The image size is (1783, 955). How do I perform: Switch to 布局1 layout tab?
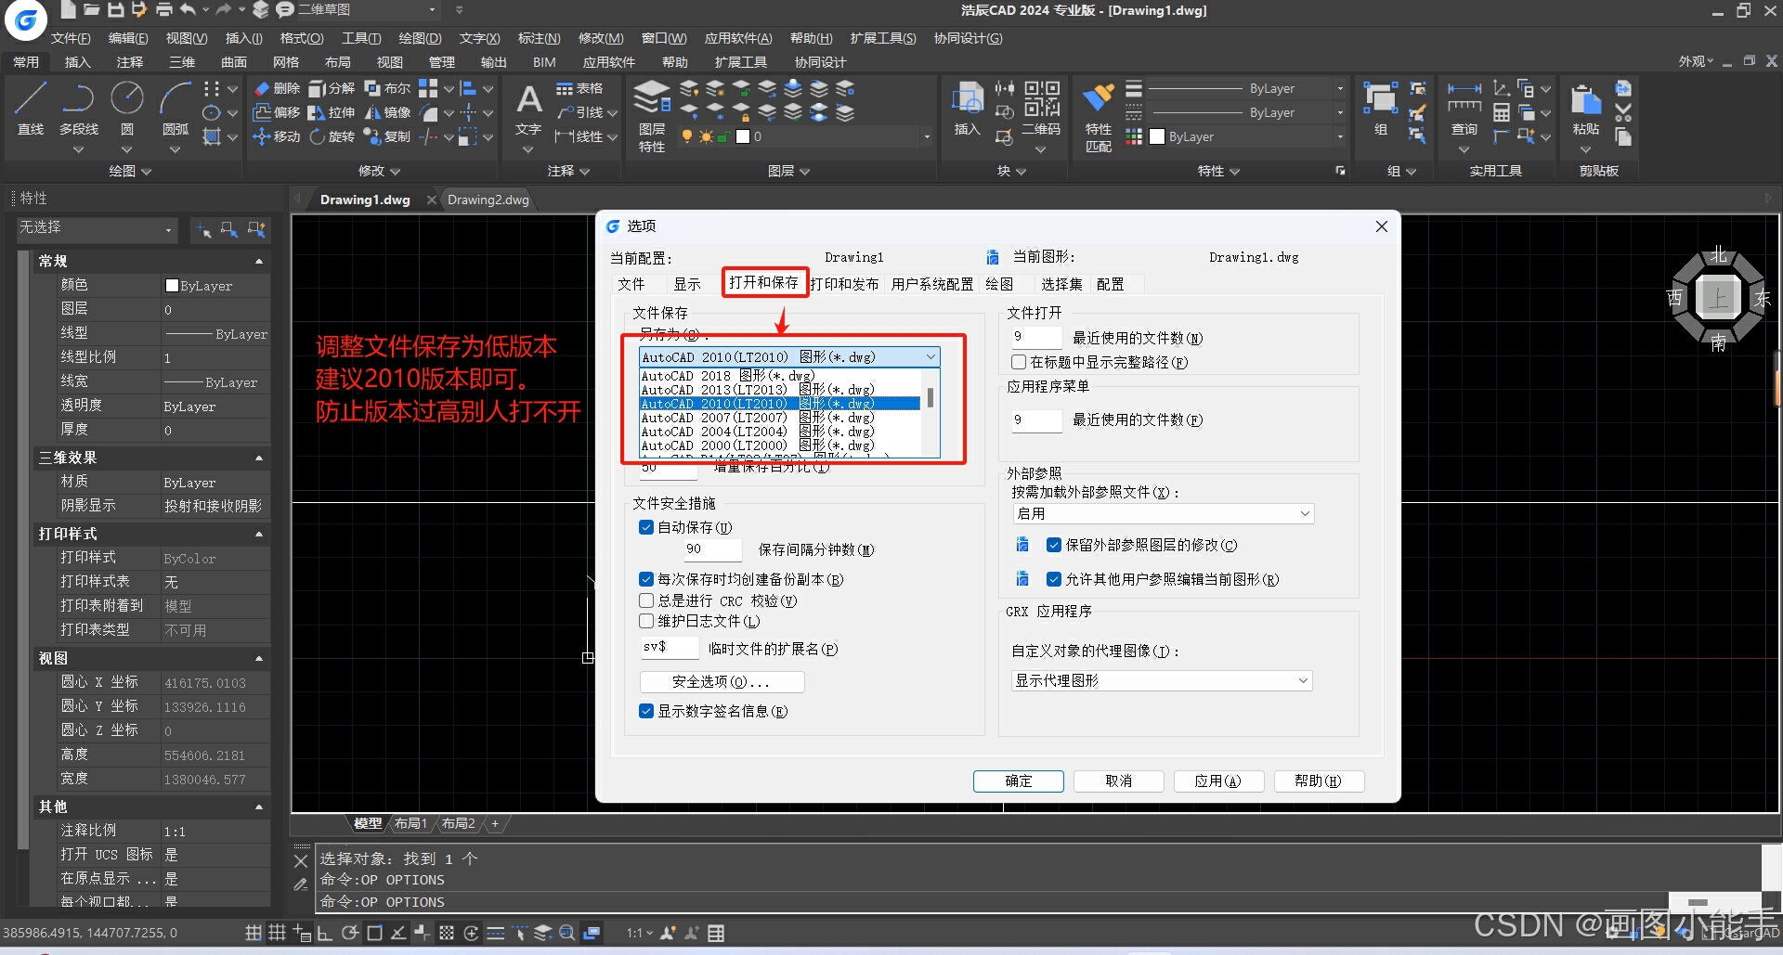pos(410,823)
